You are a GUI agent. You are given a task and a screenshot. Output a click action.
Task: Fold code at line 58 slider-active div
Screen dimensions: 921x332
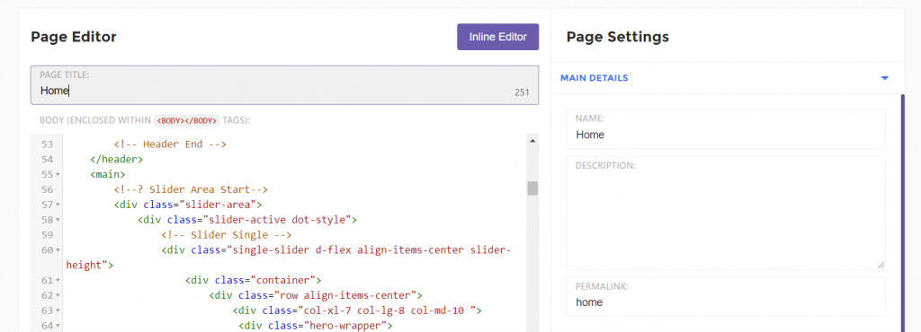[58, 220]
